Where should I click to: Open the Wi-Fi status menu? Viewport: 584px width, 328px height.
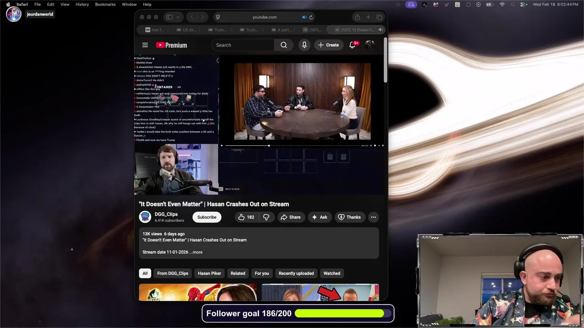(502, 5)
